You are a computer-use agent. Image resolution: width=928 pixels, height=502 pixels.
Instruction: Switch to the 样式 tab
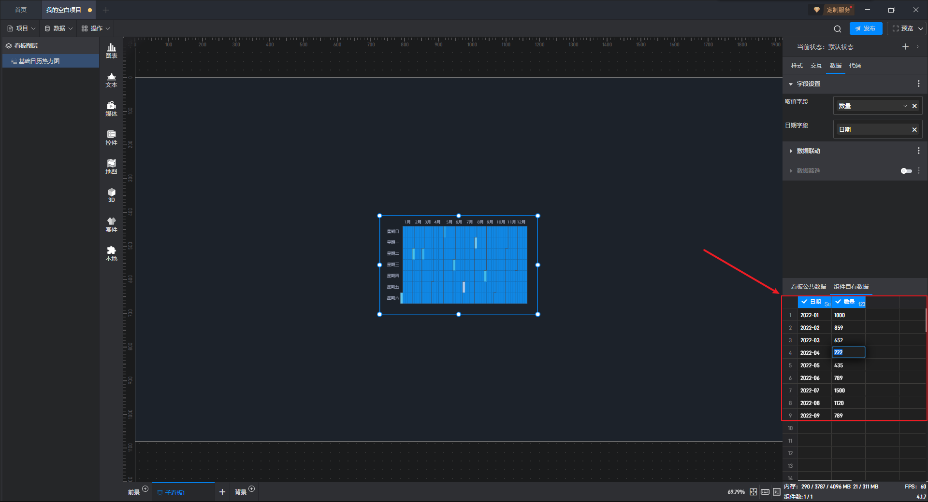pyautogui.click(x=797, y=66)
